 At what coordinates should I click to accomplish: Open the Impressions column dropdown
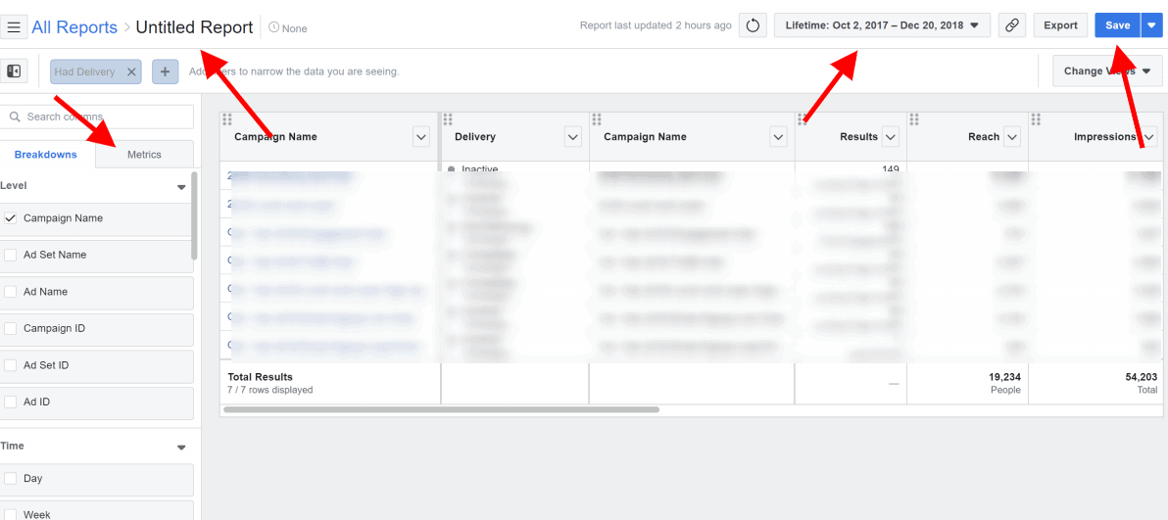pyautogui.click(x=1149, y=137)
